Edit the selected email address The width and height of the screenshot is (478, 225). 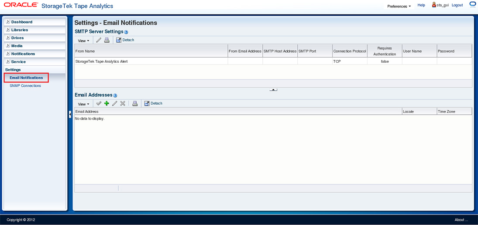[x=115, y=103]
